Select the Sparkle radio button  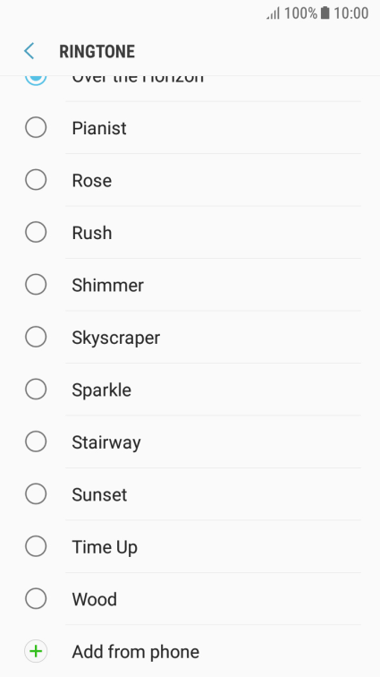(36, 390)
